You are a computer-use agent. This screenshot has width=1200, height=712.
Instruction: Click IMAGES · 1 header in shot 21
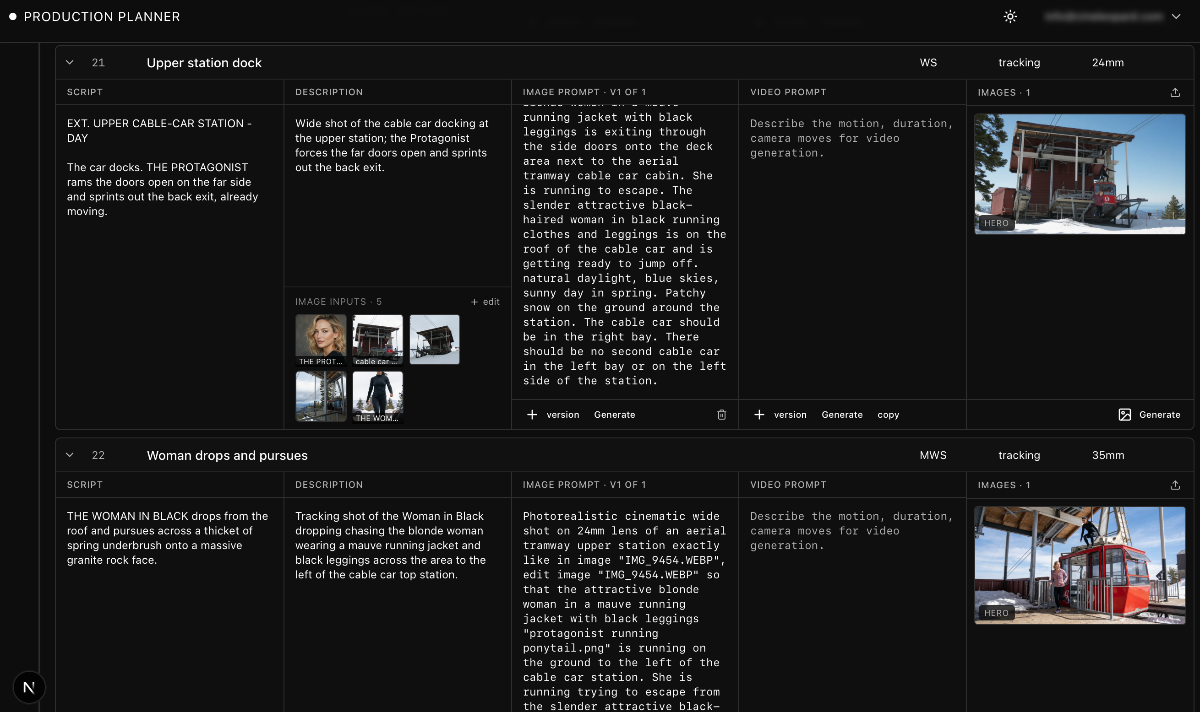pos(1004,92)
